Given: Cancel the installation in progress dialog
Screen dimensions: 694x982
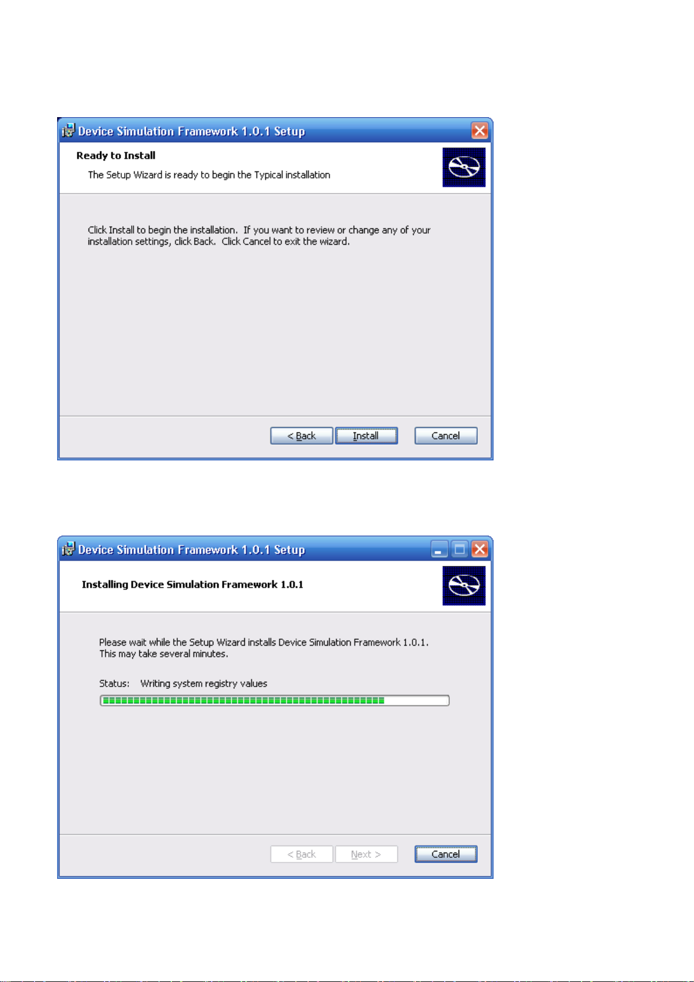Looking at the screenshot, I should coord(446,854).
